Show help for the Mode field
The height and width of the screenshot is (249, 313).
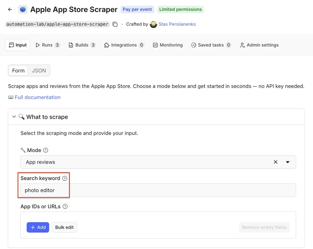coord(46,150)
